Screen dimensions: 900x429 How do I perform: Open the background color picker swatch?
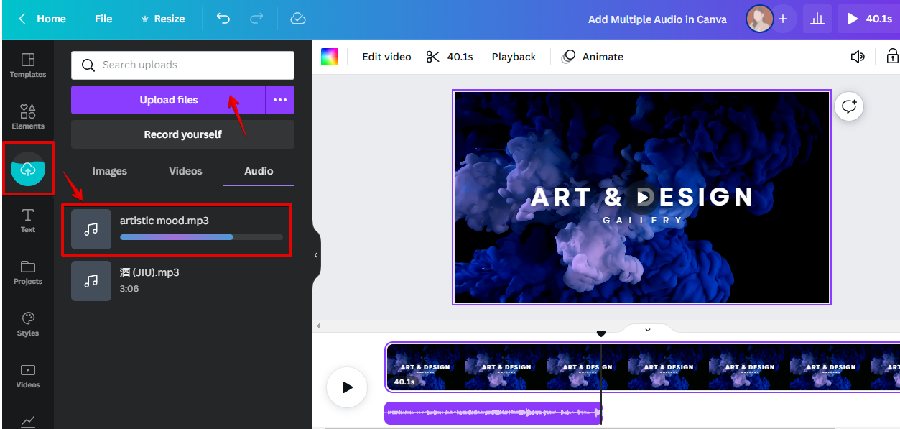[330, 56]
